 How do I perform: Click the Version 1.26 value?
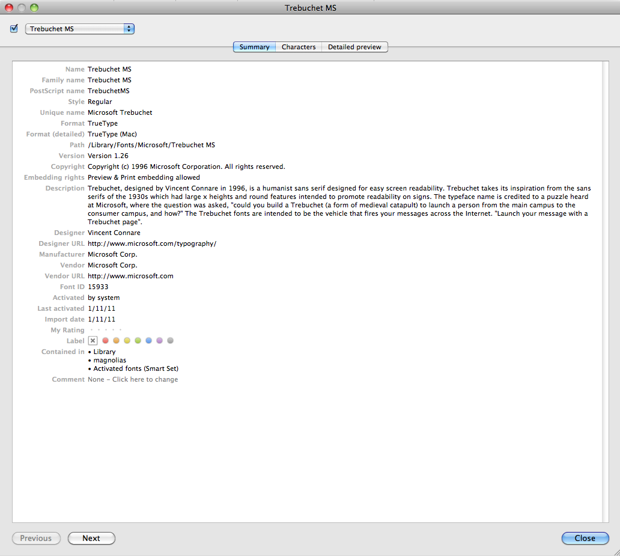pos(108,156)
